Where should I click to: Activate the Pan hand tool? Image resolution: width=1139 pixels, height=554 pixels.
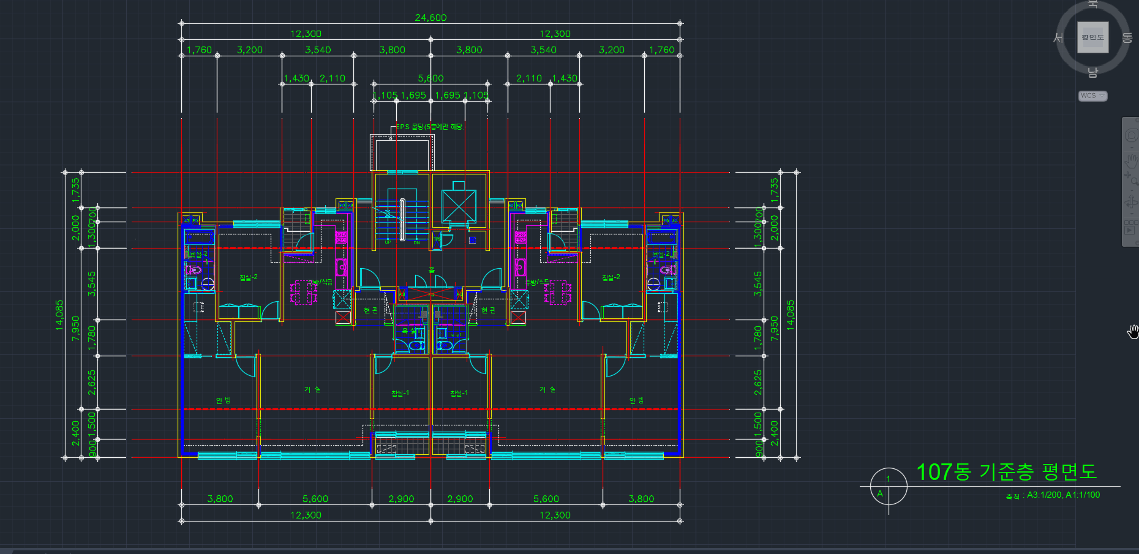[1131, 160]
